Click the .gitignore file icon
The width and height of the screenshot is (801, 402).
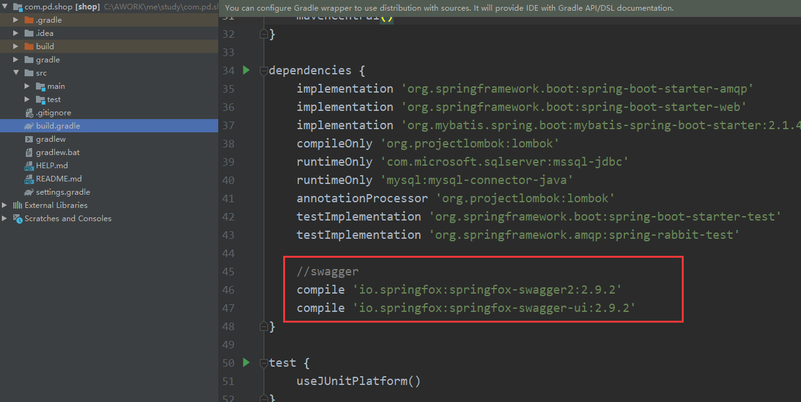[29, 112]
